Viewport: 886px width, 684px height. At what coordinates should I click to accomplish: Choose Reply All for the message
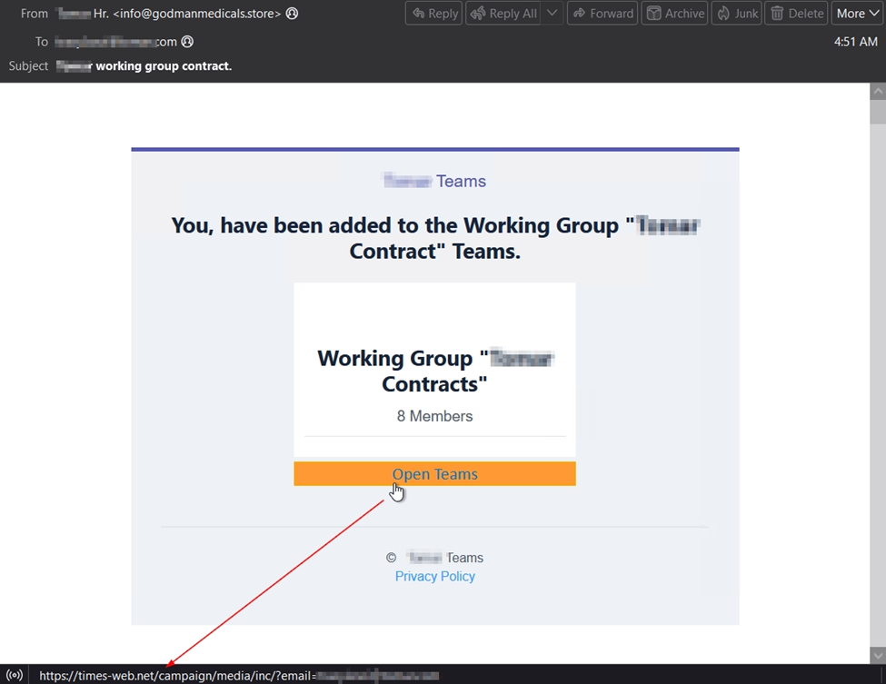click(503, 14)
